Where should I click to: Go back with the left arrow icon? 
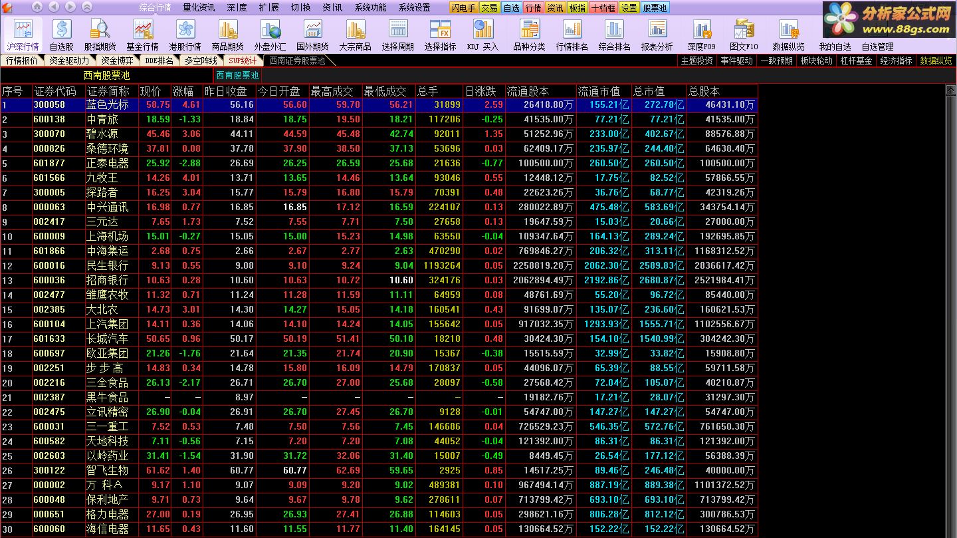click(54, 7)
